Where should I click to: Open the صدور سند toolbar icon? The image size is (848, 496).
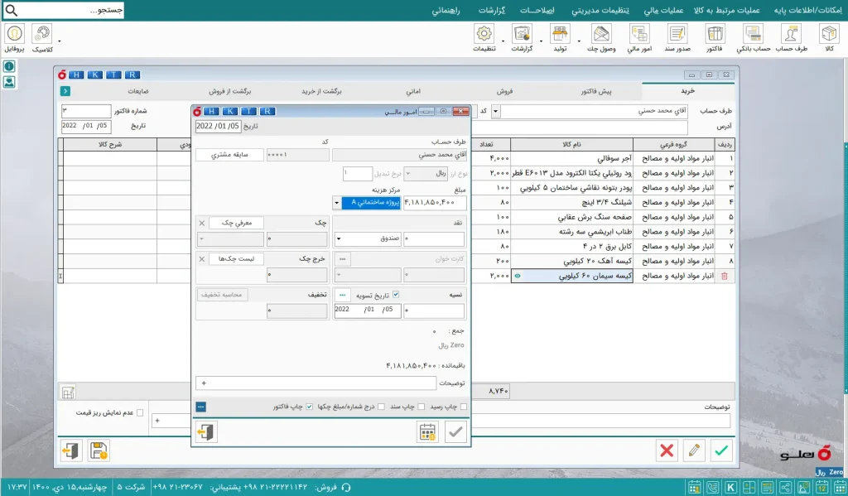677,38
